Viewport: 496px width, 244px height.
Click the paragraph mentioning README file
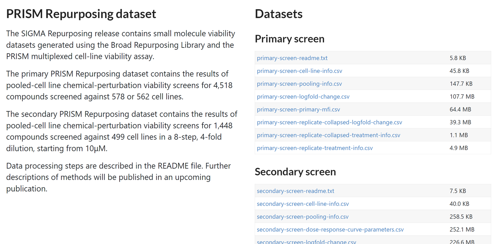118,177
